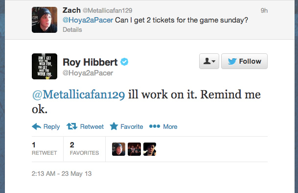
Task: Open the More three-dots icon
Action: tap(155, 126)
